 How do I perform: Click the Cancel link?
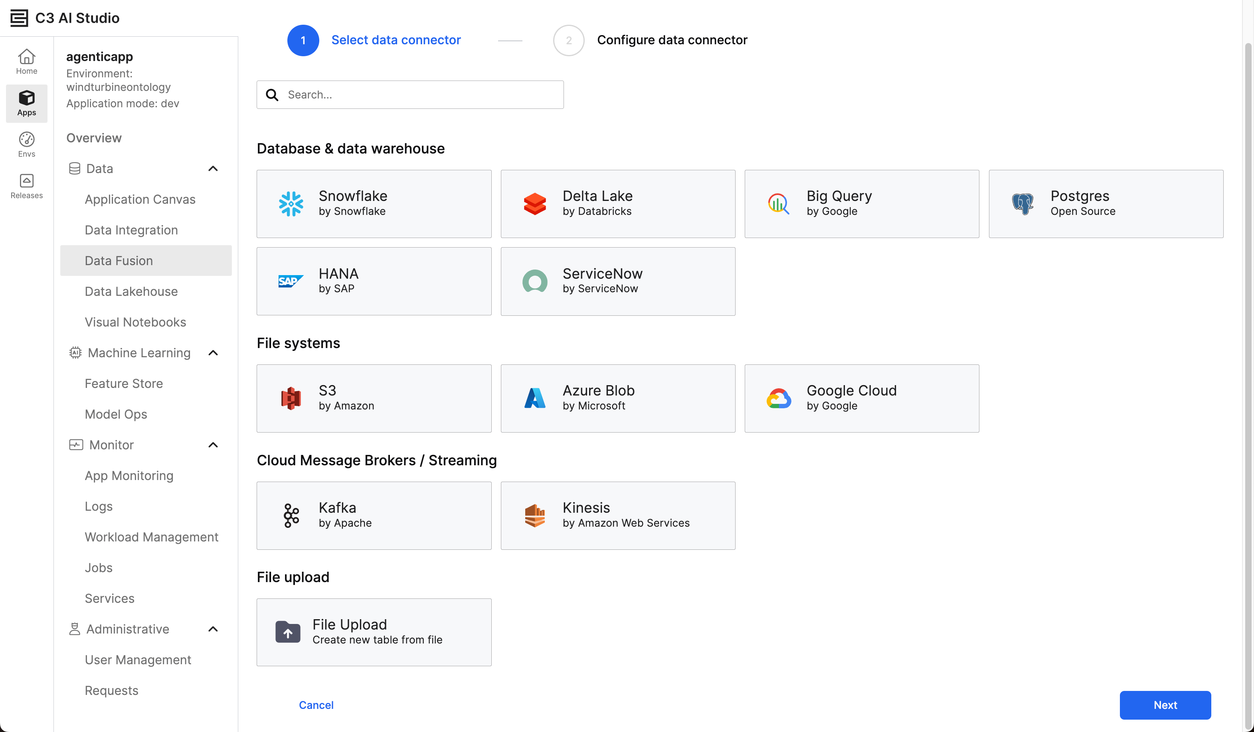tap(316, 704)
